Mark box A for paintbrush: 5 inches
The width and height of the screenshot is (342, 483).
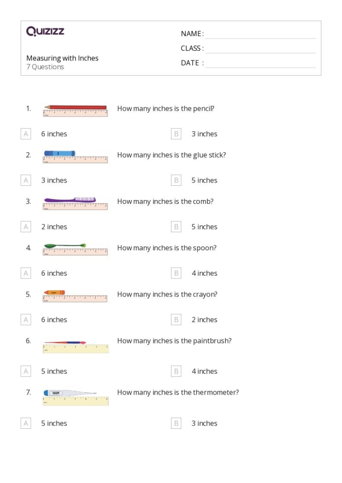(26, 371)
